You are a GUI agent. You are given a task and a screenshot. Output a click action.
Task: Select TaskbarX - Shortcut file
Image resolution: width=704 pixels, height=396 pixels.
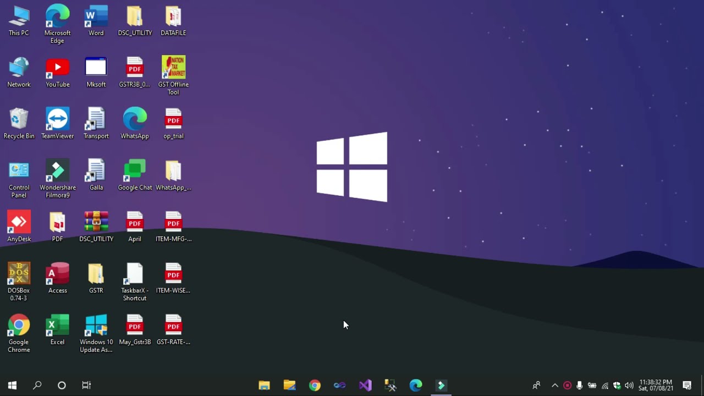[135, 282]
